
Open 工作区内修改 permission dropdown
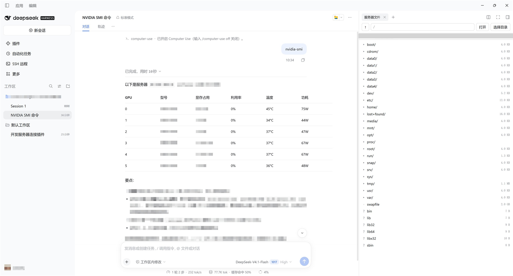tap(151, 262)
